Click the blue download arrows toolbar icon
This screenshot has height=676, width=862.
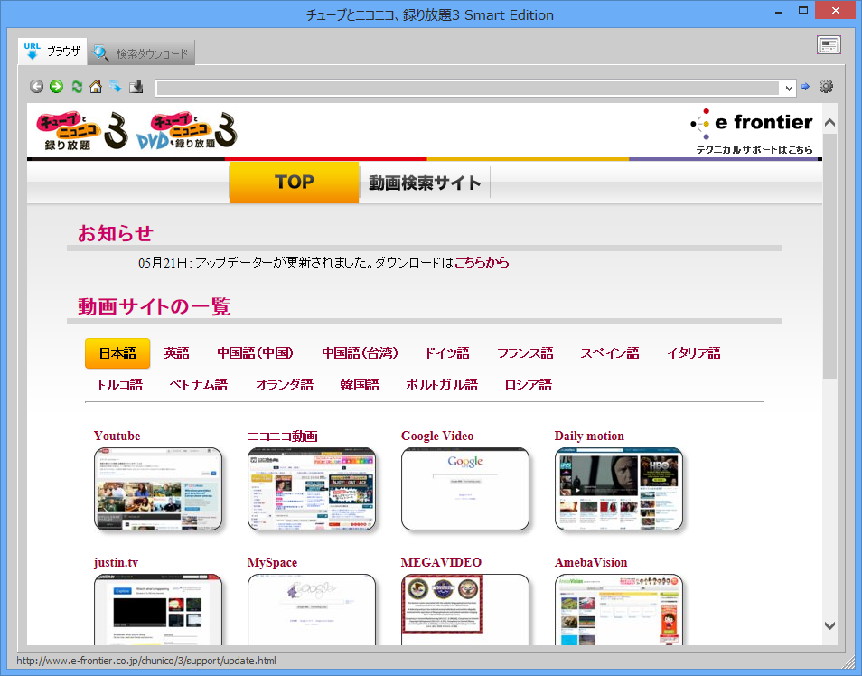tap(116, 87)
